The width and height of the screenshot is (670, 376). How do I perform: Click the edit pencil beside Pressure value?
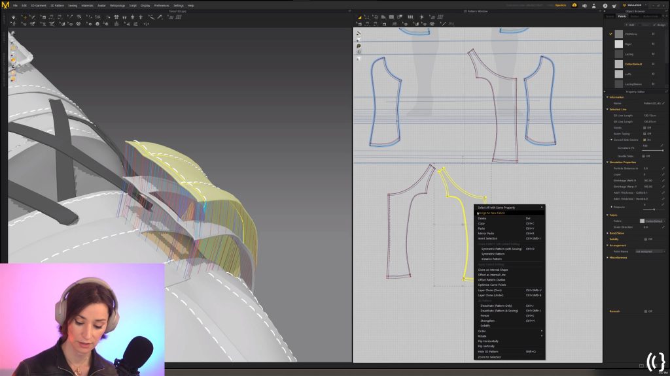point(662,205)
